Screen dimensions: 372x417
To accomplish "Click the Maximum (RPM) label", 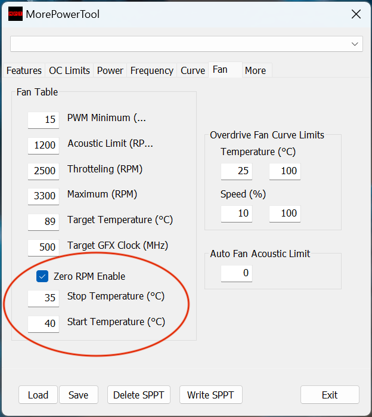I will pyautogui.click(x=103, y=194).
